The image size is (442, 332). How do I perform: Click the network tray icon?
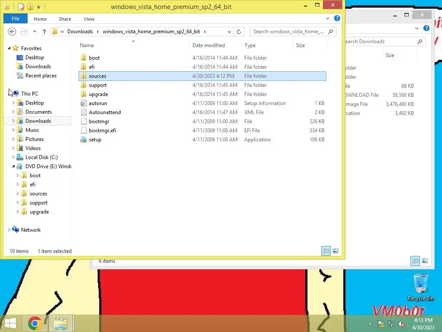391,324
